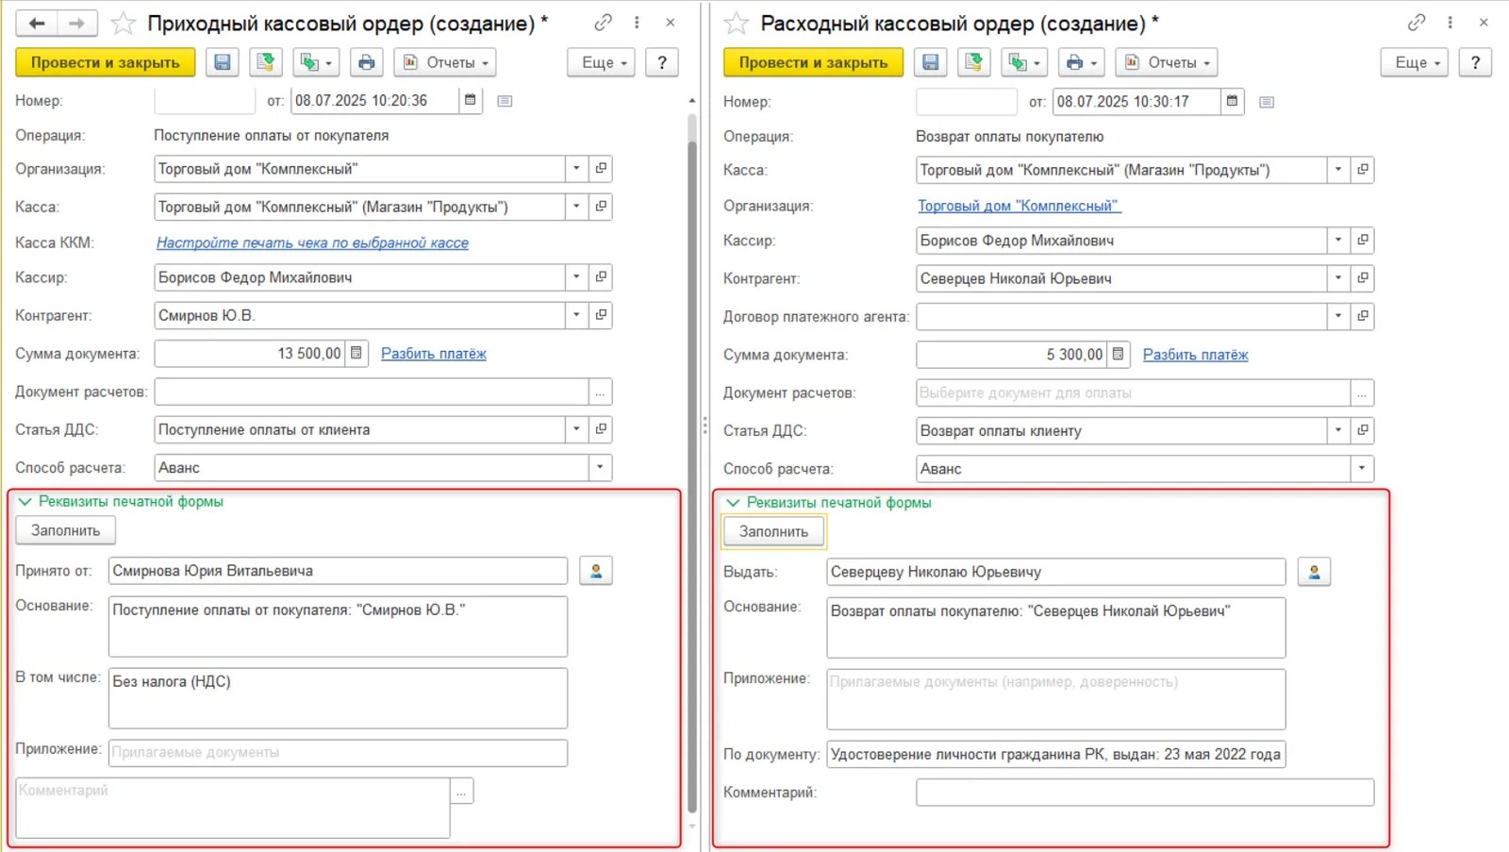Open calculator for 13 500,00 sum
This screenshot has width=1509, height=852.
point(357,353)
